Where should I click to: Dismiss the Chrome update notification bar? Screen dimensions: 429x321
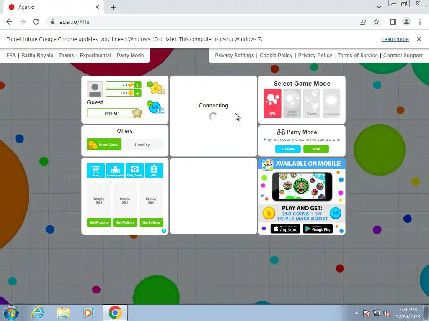tap(419, 39)
